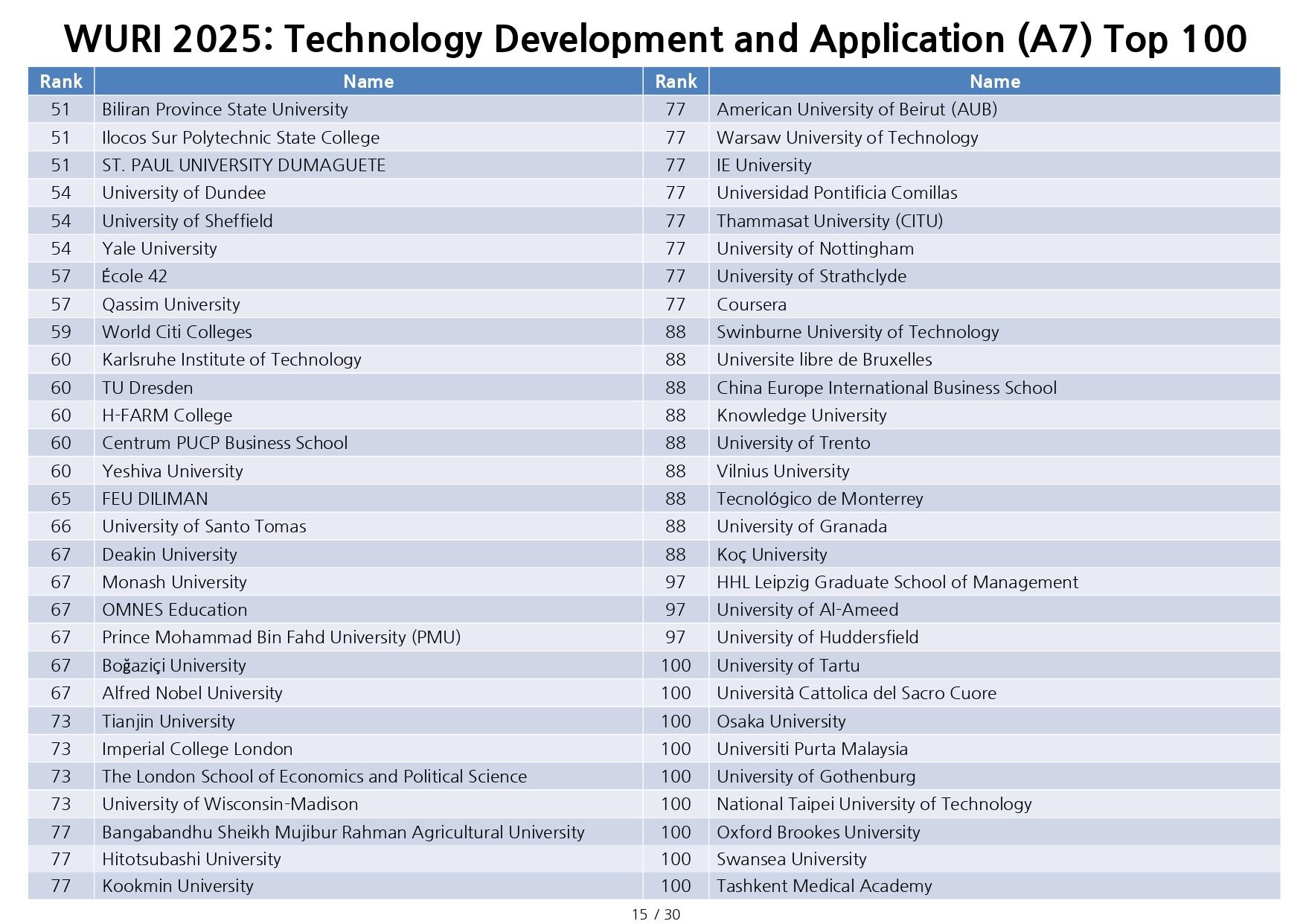
Task: Click H-FARM College
Action: 167,415
